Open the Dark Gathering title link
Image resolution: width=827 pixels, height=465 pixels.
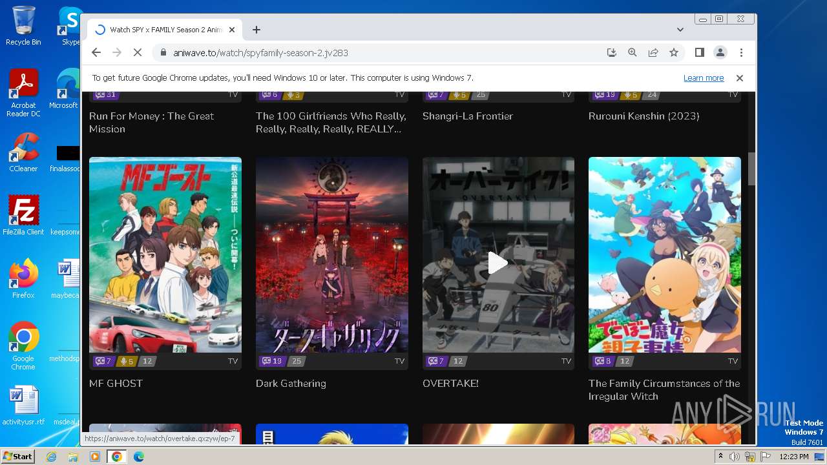(291, 384)
